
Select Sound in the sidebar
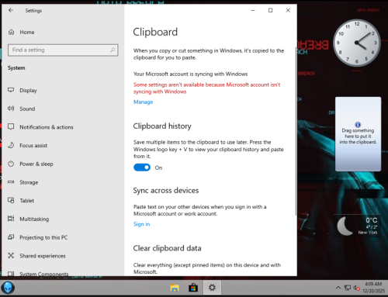click(27, 109)
